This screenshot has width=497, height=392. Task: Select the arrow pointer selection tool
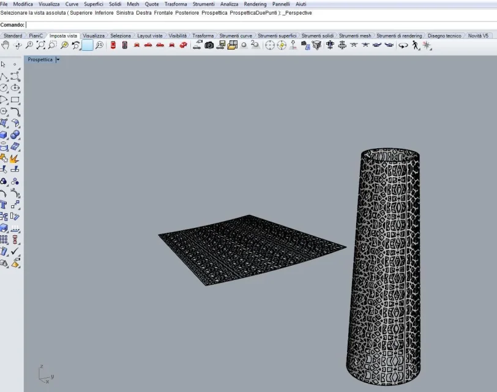pos(4,64)
